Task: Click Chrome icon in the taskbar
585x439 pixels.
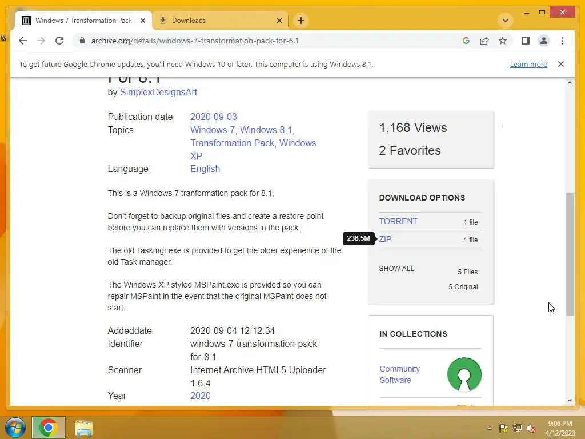Action: point(49,428)
